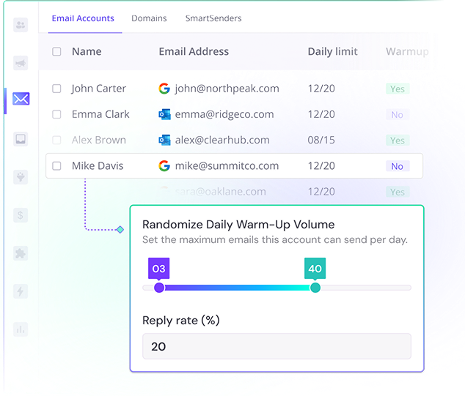465x396 pixels.
Task: Click the faded sara@oaklane.com email address
Action: coord(220,192)
